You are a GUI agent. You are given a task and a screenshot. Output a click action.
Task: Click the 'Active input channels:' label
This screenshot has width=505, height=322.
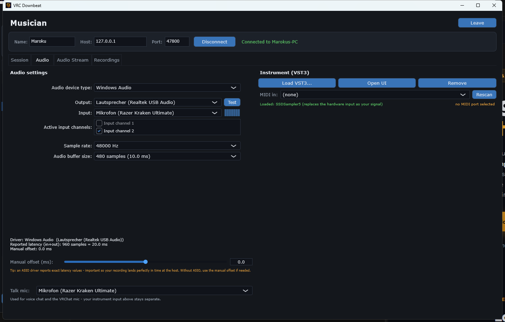pos(68,127)
